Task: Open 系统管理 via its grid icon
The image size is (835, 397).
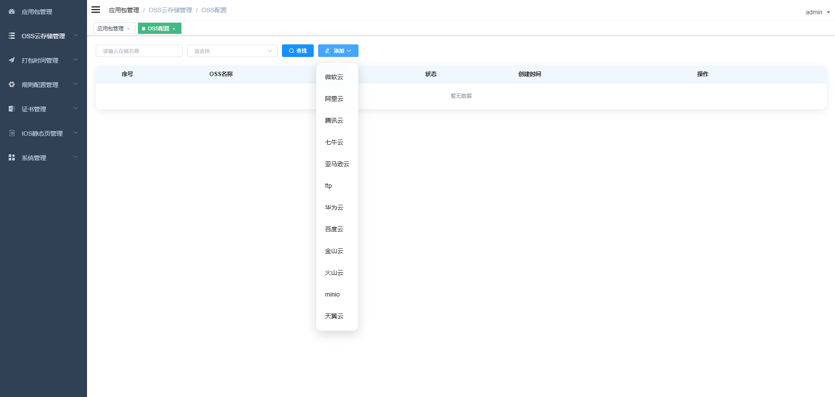Action: point(11,157)
